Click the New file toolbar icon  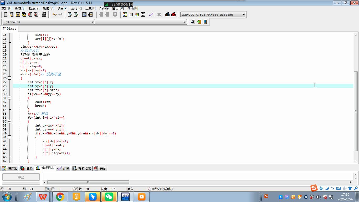(x=6, y=14)
